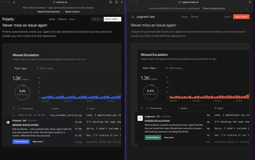Viewport: 255px width, 160px height.
Task: Click Filter traces field in Polarity panel
Action: click(78, 68)
